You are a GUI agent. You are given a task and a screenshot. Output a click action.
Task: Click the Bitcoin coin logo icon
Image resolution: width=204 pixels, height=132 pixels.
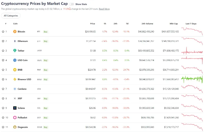(15, 32)
